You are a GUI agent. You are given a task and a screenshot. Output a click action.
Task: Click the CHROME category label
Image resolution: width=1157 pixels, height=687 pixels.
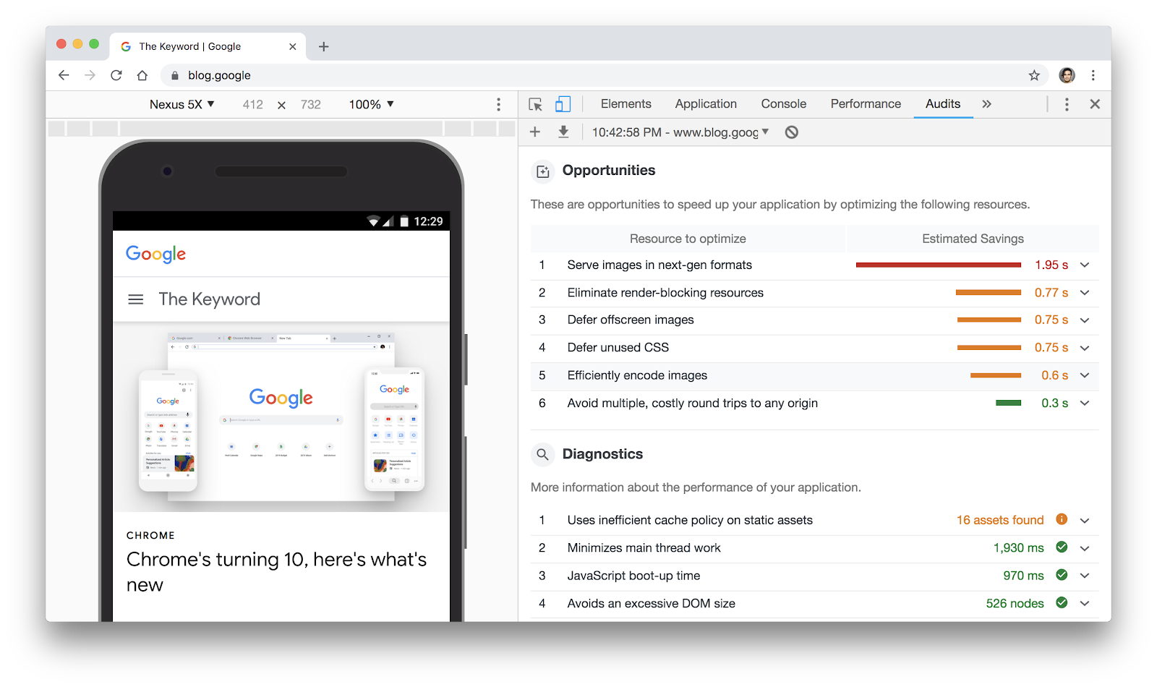pos(150,536)
